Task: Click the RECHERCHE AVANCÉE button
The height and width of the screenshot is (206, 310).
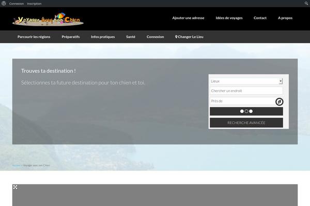Action: [246, 123]
